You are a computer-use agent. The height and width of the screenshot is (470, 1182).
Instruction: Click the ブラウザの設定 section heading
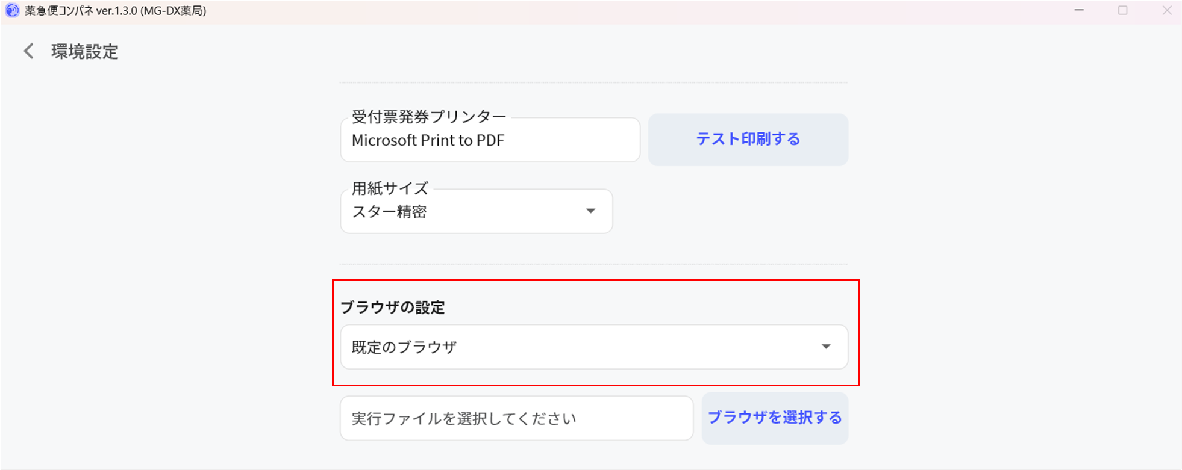pos(393,308)
